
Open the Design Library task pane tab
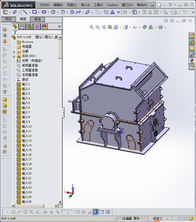[192, 42]
